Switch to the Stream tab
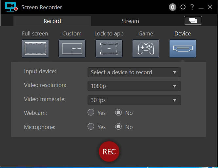The height and width of the screenshot is (168, 218). 130,21
